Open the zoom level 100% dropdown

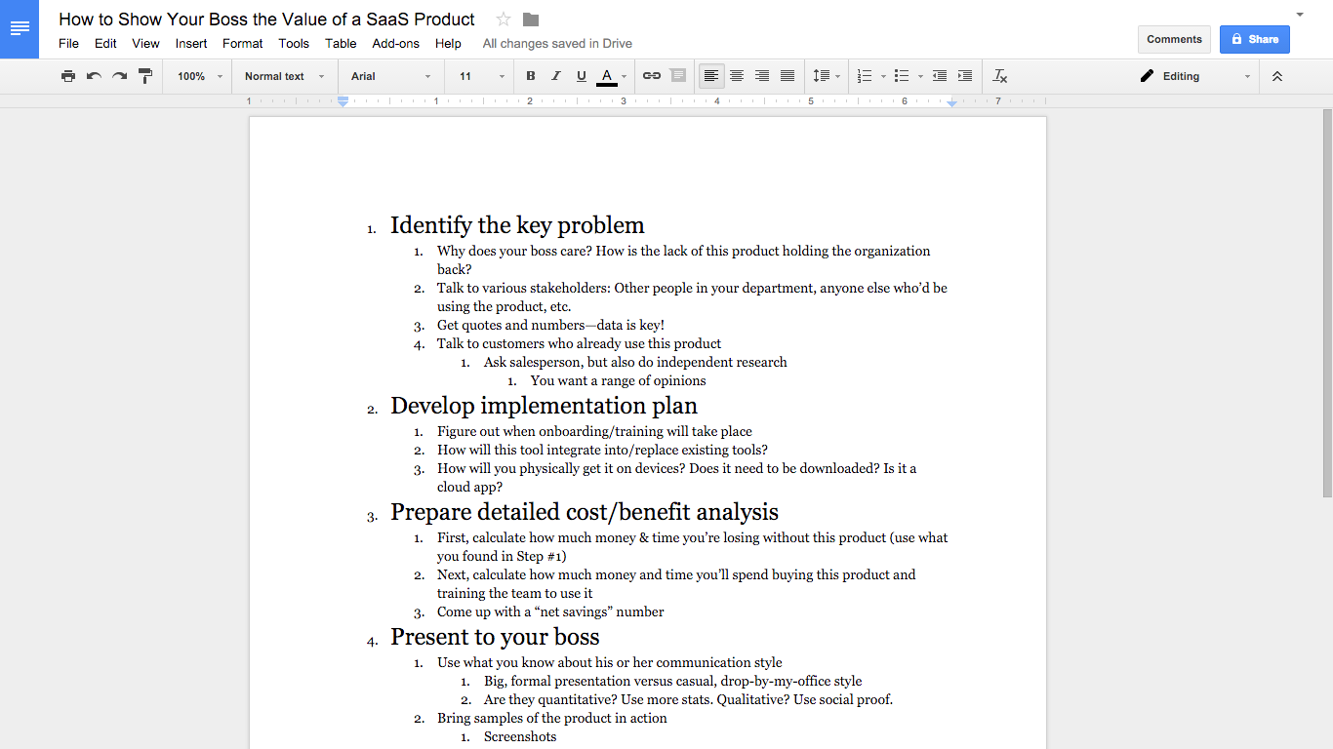[200, 76]
